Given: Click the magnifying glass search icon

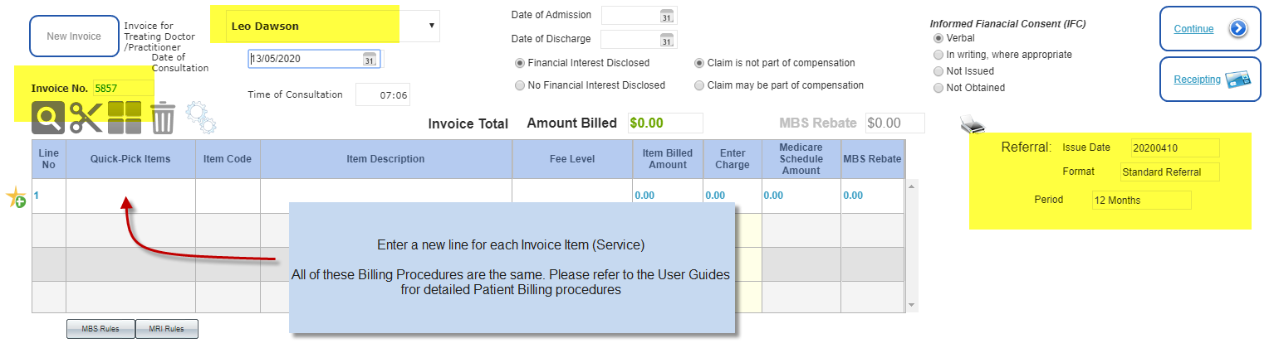Looking at the screenshot, I should coord(48,118).
